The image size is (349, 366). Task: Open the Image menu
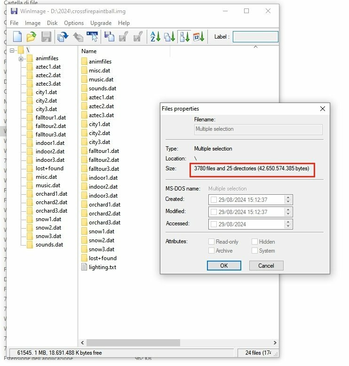32,23
